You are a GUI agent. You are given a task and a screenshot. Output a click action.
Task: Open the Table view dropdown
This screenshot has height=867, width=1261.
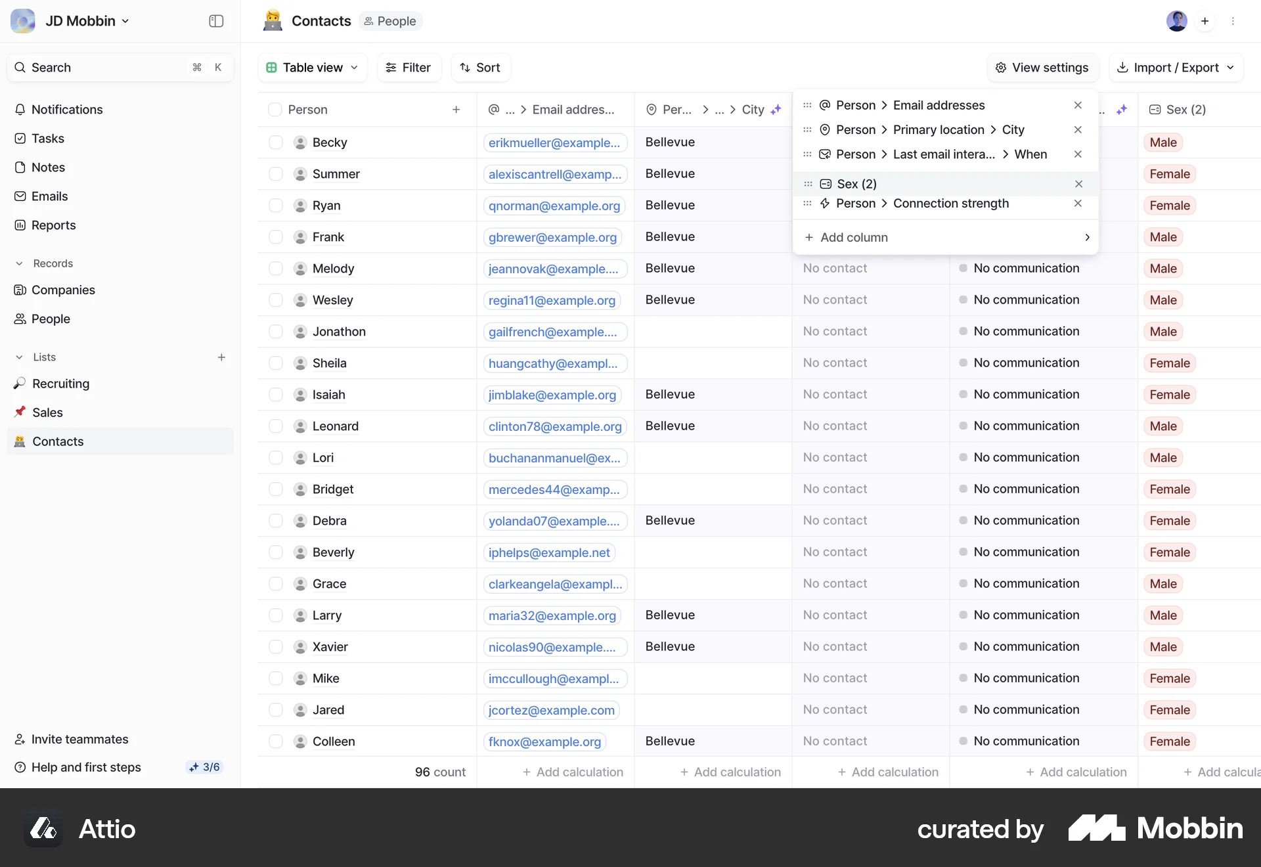[312, 67]
